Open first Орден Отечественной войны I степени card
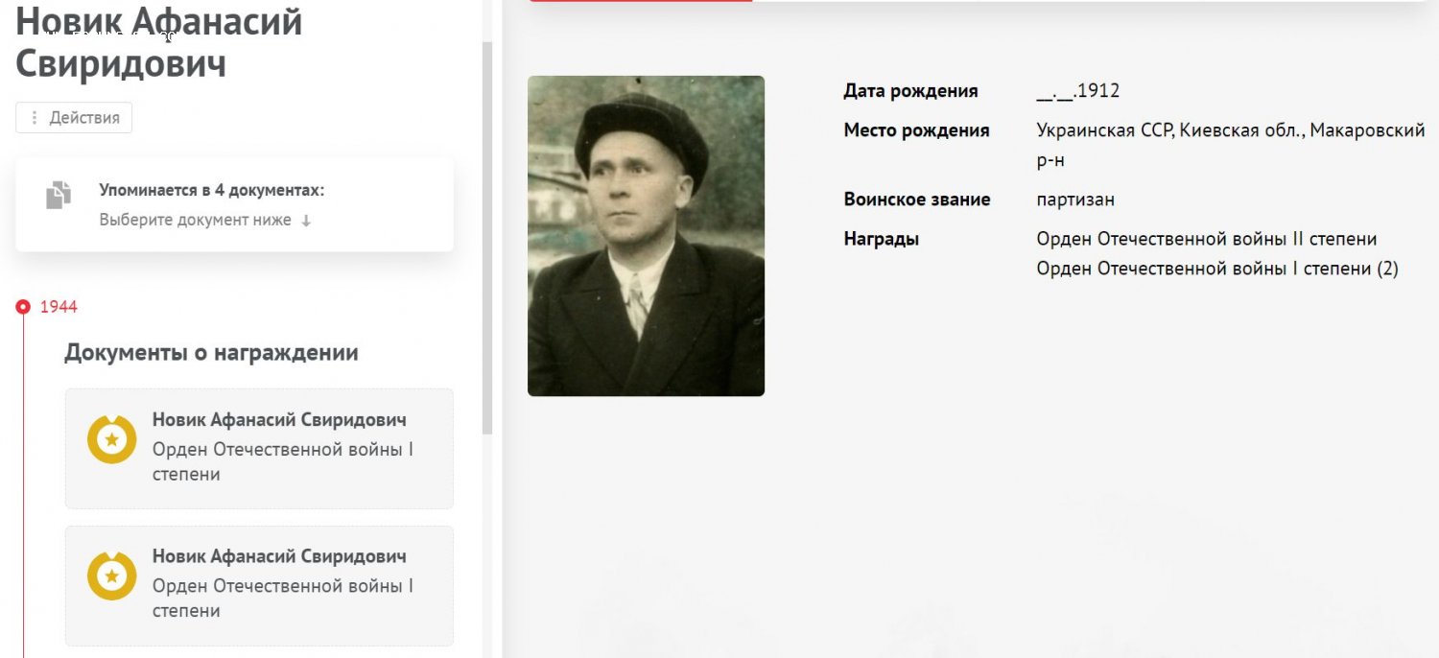Screen dimensions: 1439x658 (259, 449)
